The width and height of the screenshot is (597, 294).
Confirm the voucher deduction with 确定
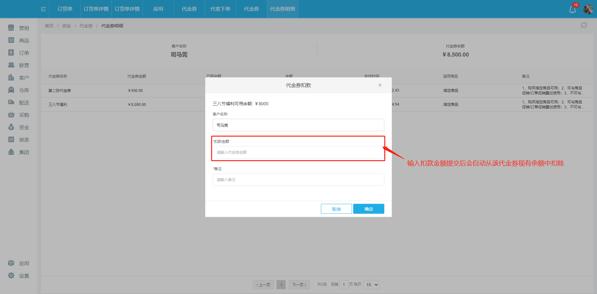point(368,209)
